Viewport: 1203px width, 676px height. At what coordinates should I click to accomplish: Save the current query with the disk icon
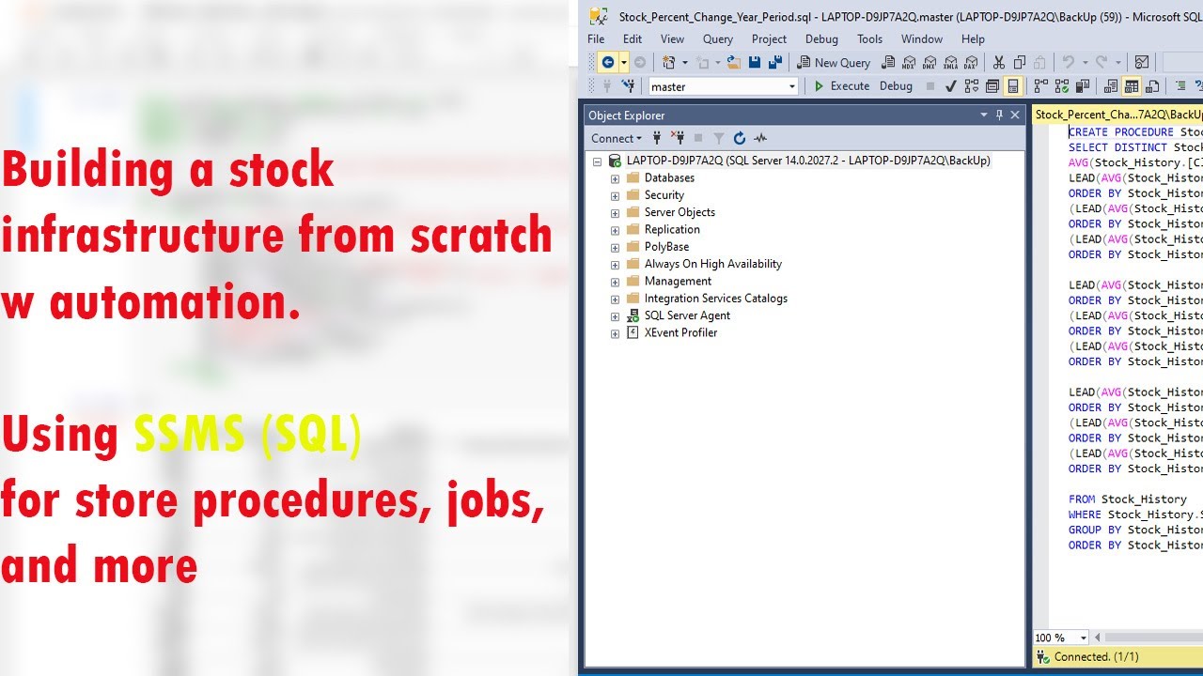point(755,63)
